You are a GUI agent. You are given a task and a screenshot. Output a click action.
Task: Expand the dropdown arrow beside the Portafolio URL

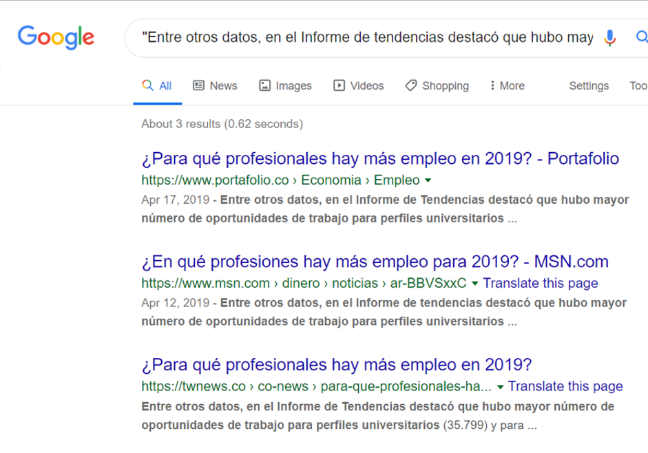(x=428, y=180)
